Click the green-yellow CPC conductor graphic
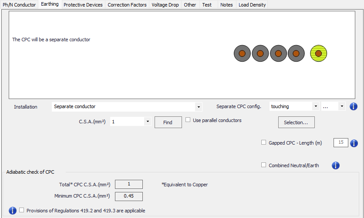Screen dimensions: 364x218 318,53
